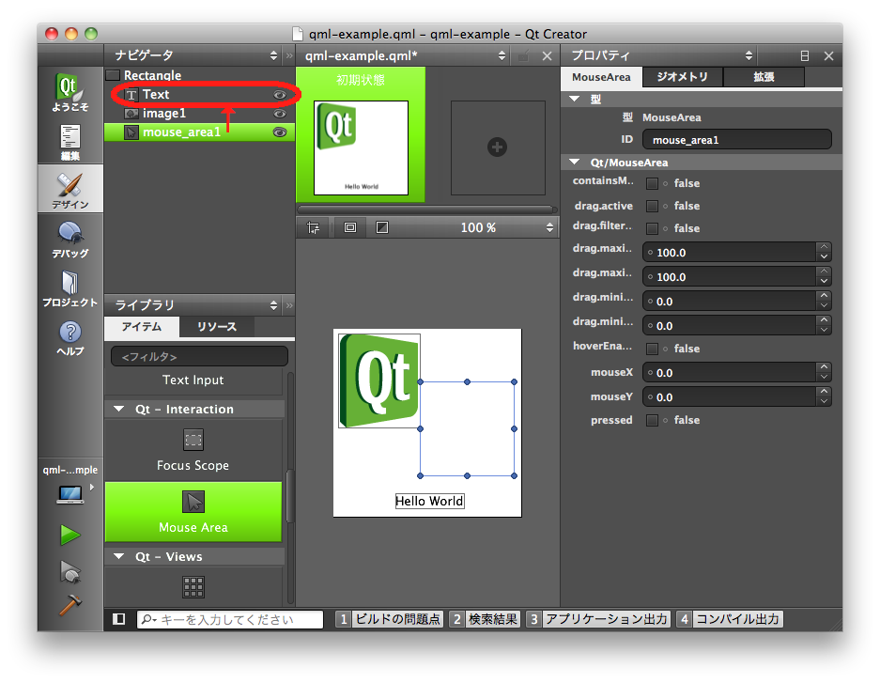The width and height of the screenshot is (880, 683).
Task: Open the Projects (プロジェクト) mode
Action: click(x=70, y=288)
